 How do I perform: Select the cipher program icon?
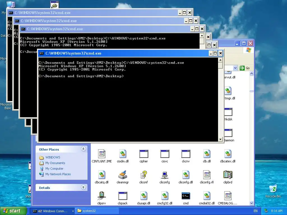point(144,154)
